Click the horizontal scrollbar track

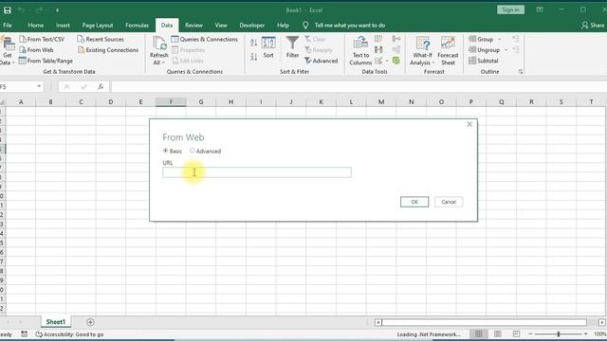(x=484, y=322)
